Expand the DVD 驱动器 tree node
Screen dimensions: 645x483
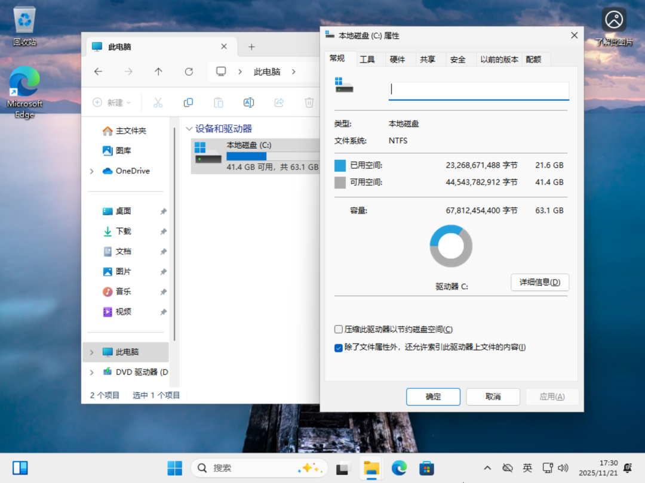[92, 373]
